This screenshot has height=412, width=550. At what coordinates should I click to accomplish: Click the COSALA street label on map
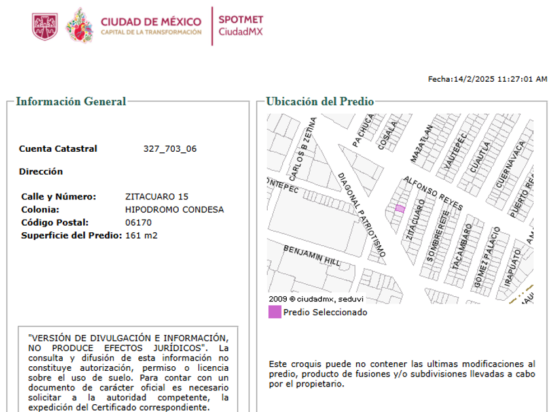[388, 135]
